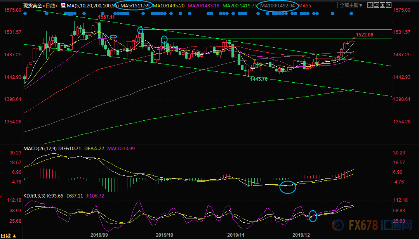Click the first blue event dot at top-left
The width and height of the screenshot is (419, 239).
click(25, 13)
